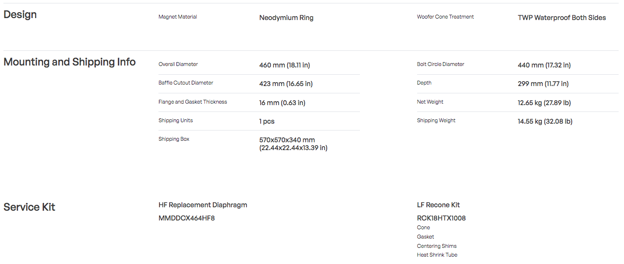Select the Baffle Cutout Diameter label
624x264 pixels.
click(186, 83)
